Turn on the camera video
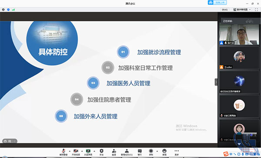261x158 pixels. [76, 152]
